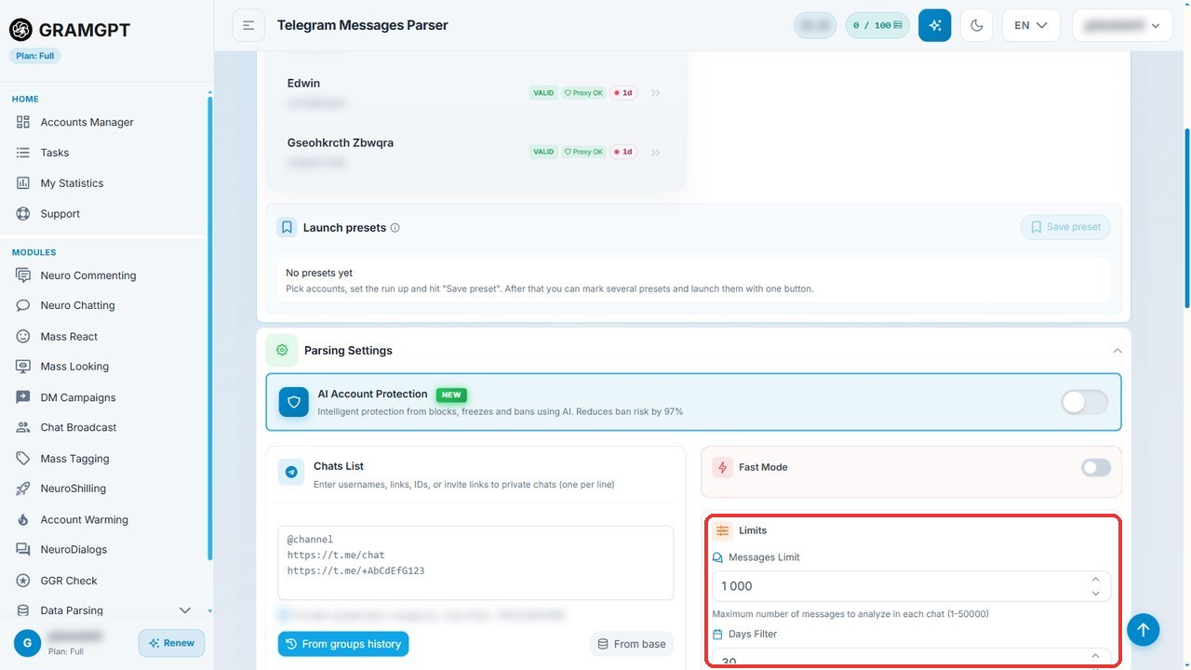Increase Messages Limit with up arrow
This screenshot has height=670, width=1191.
(x=1095, y=579)
